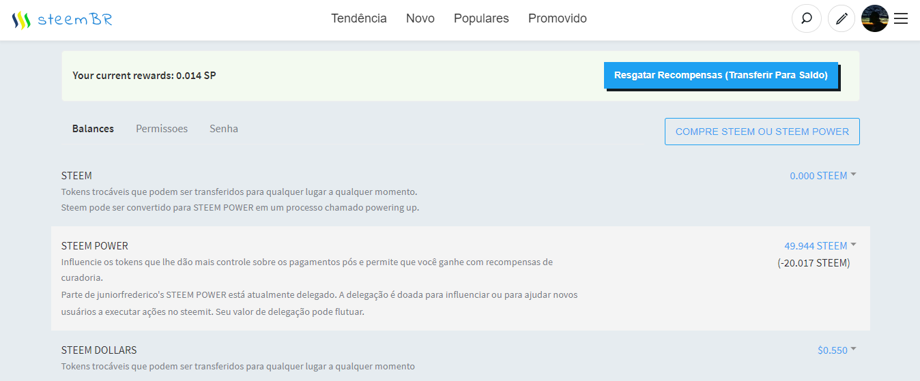Click the STEEM POWER heading

point(95,246)
